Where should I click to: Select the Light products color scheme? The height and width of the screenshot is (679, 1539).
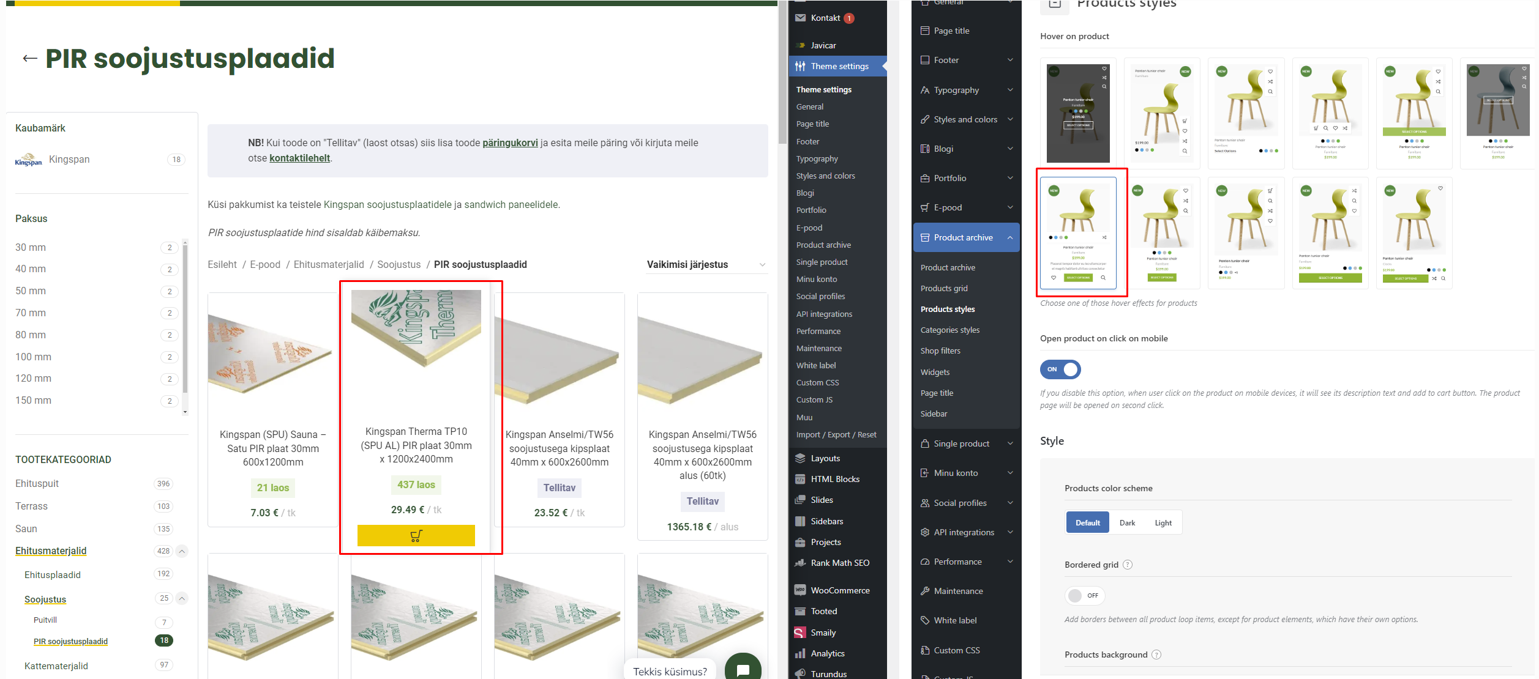pyautogui.click(x=1163, y=522)
